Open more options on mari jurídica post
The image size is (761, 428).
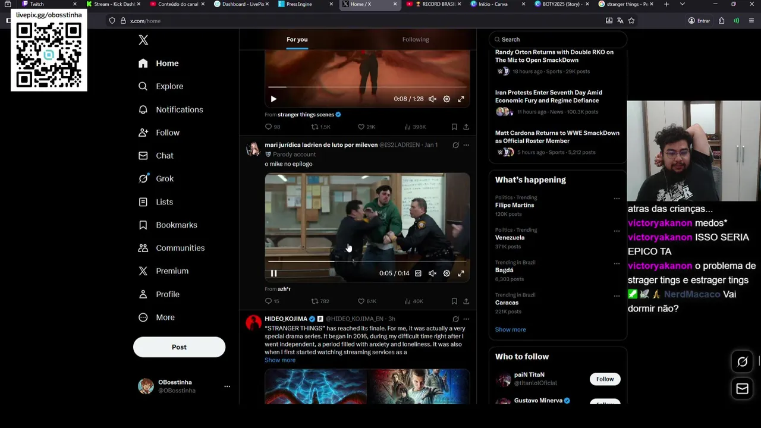point(466,145)
